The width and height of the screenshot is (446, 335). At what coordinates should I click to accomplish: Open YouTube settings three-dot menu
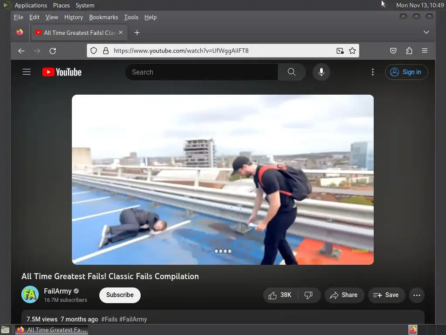(x=373, y=72)
